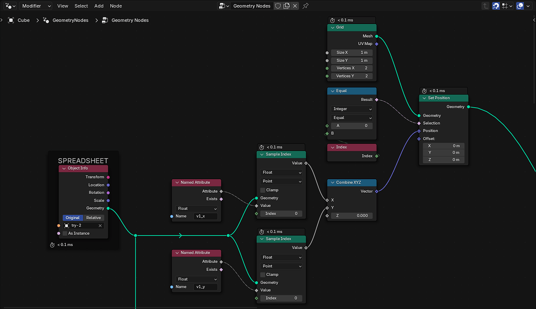This screenshot has height=309, width=536.
Task: Enable the As Instance checkbox
Action: (65, 233)
